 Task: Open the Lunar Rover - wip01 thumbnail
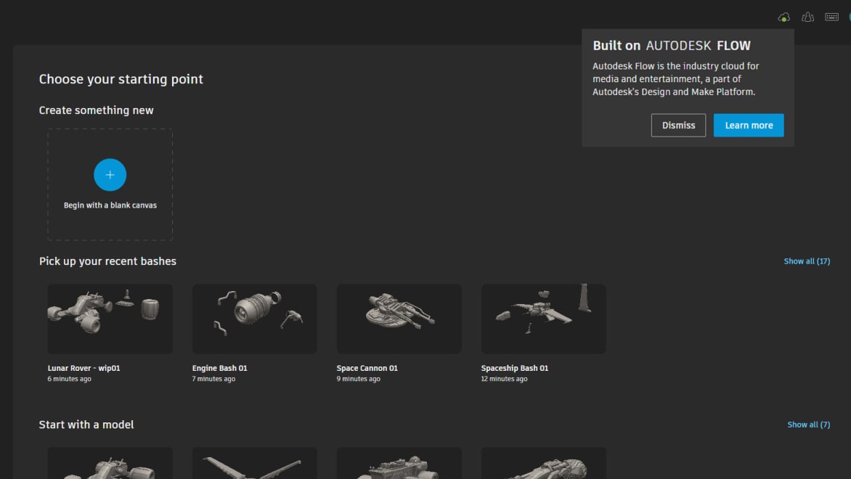point(110,319)
